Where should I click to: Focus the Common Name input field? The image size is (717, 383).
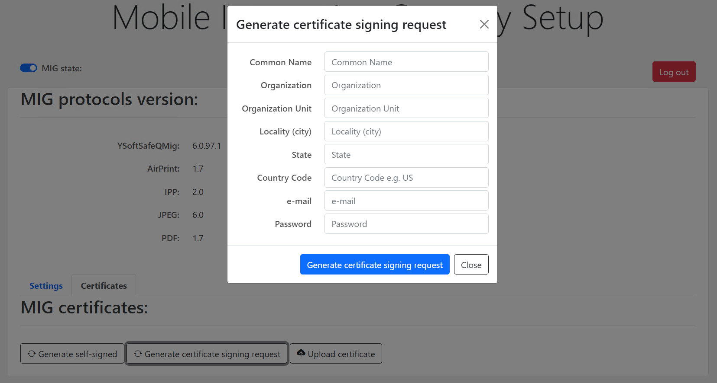coord(406,62)
